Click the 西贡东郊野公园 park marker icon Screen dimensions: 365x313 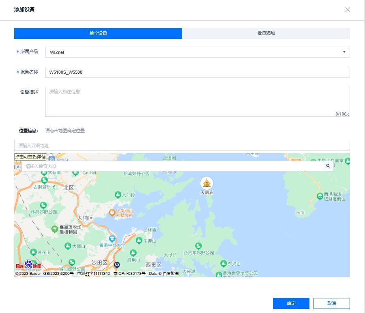point(198,246)
